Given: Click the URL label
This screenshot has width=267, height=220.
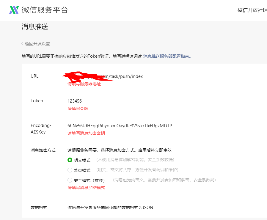Looking at the screenshot, I should [34, 76].
